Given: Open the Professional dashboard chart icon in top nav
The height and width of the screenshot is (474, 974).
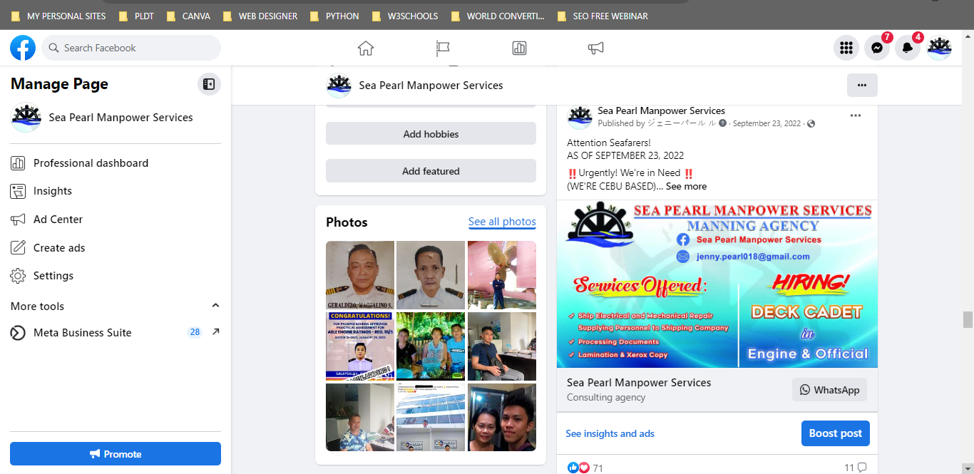Looking at the screenshot, I should coord(519,48).
